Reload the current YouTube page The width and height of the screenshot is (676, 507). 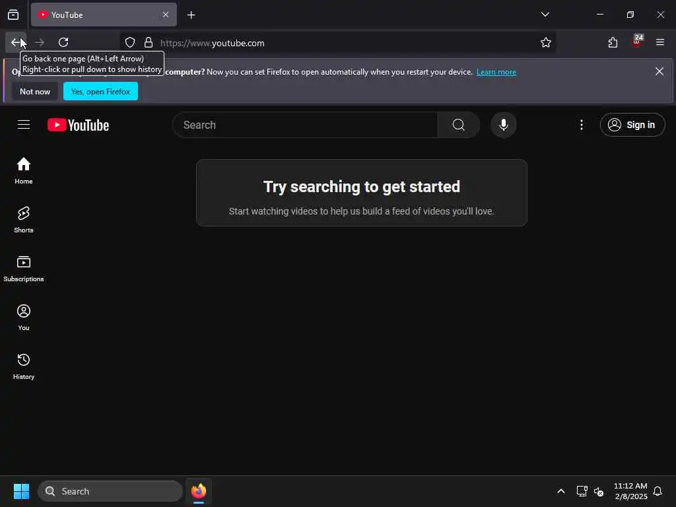63,42
